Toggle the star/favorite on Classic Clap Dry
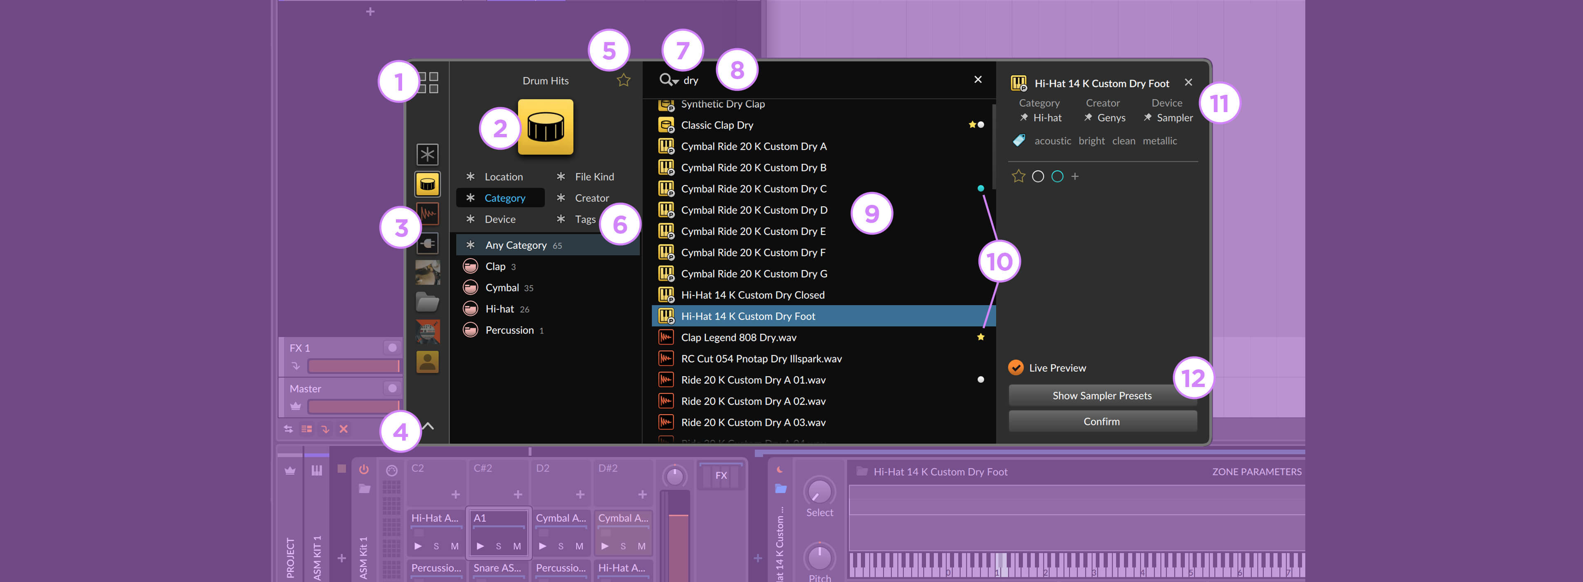The height and width of the screenshot is (582, 1583). pyautogui.click(x=967, y=124)
